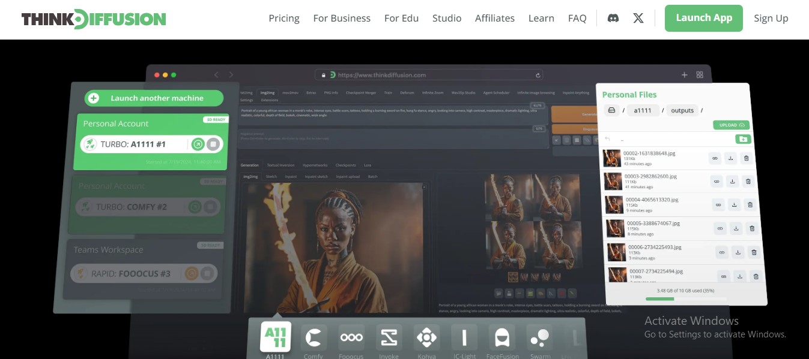
Task: Click the browser address bar showing thinkdiffusion.com
Action: point(429,75)
